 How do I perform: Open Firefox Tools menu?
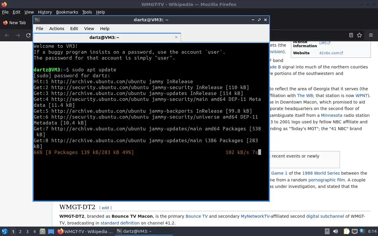[87, 12]
